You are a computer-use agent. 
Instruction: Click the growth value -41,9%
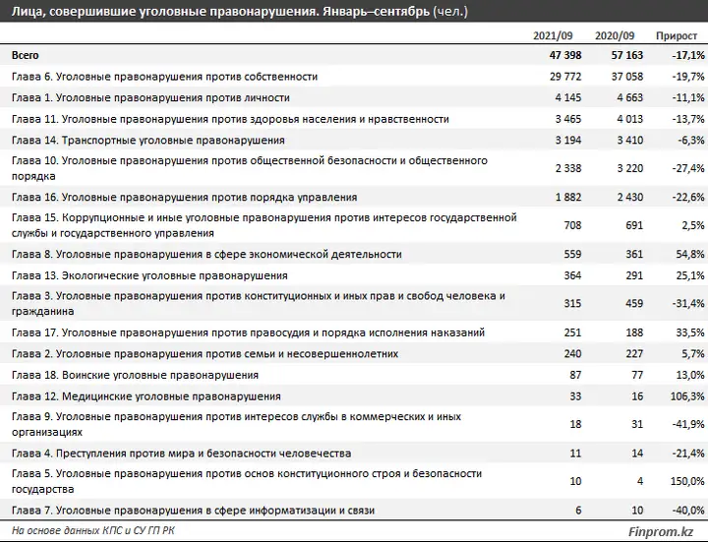(688, 425)
